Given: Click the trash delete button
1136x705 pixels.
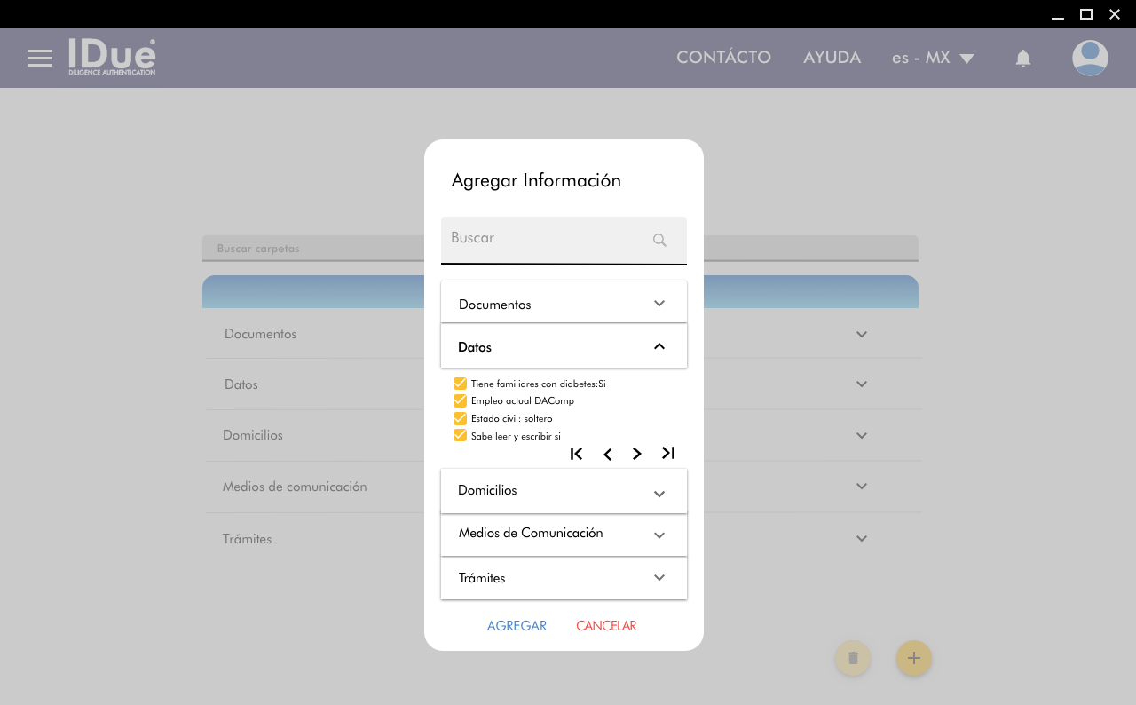Looking at the screenshot, I should (853, 658).
